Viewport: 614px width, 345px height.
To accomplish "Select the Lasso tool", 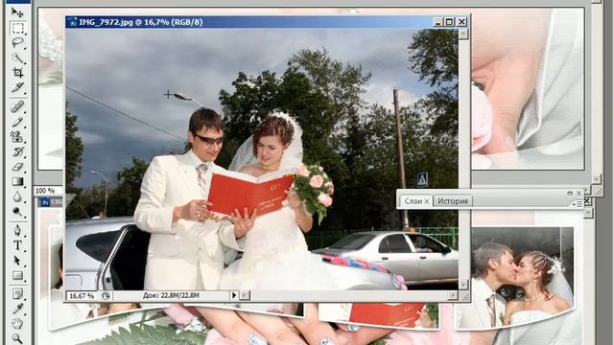I will pyautogui.click(x=17, y=42).
